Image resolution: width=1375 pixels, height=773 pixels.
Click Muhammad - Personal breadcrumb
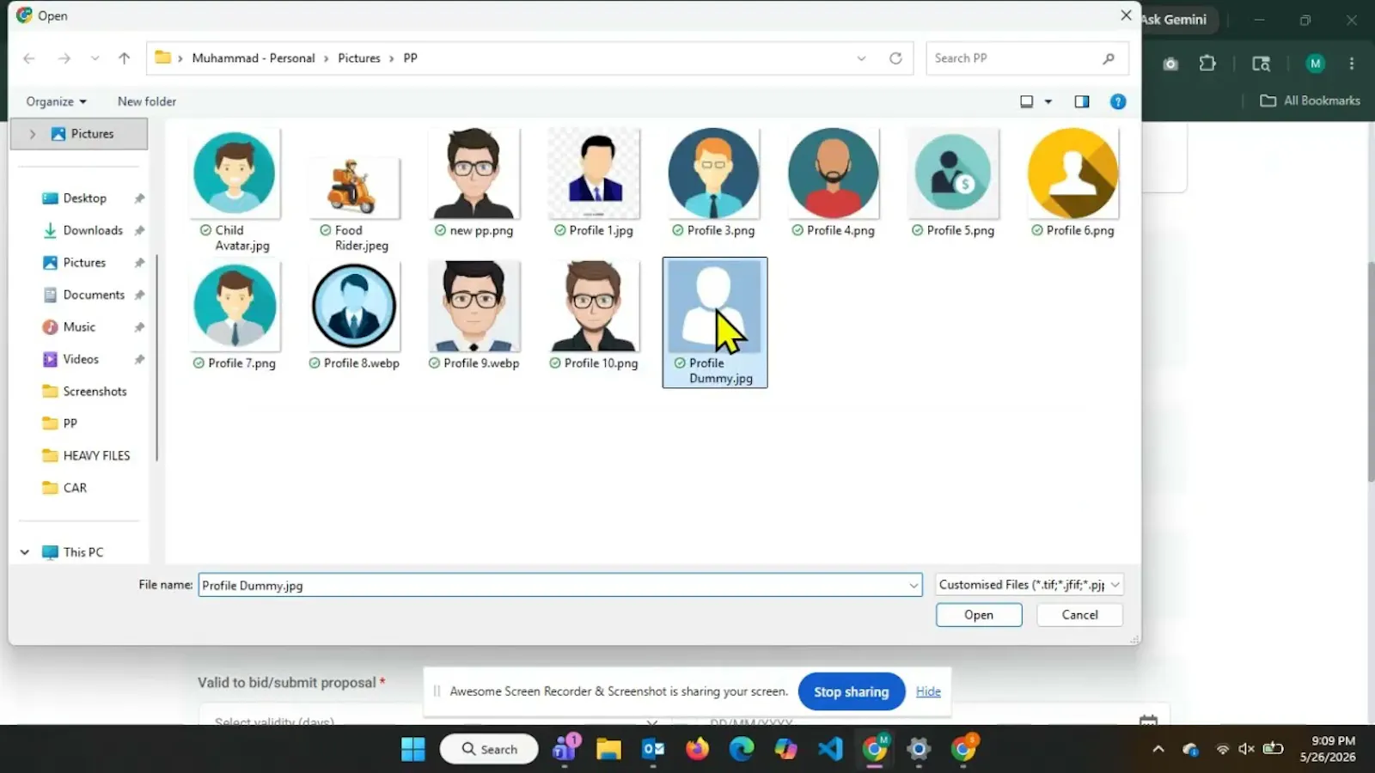click(254, 58)
